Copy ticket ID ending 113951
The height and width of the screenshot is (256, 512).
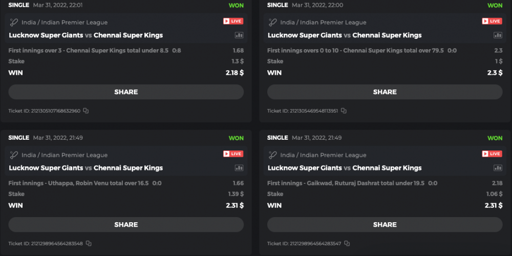point(344,111)
